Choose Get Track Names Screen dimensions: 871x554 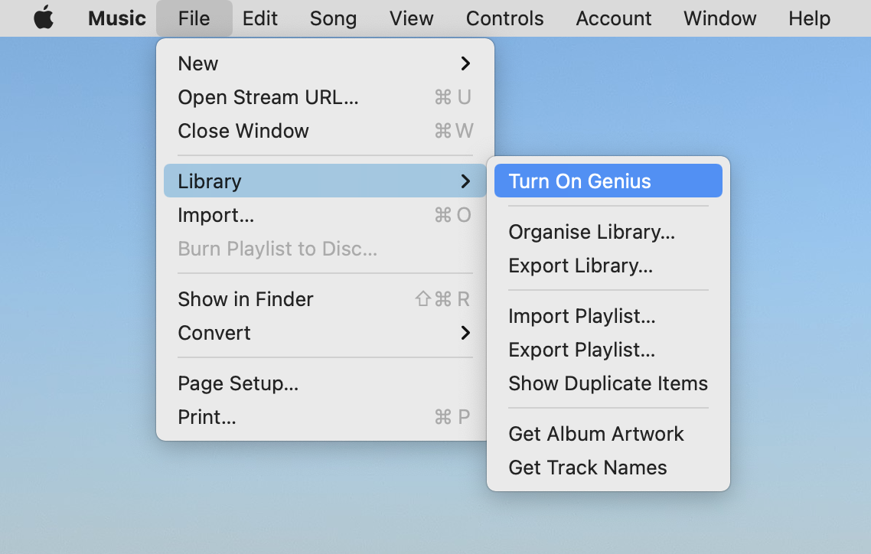tap(608, 468)
